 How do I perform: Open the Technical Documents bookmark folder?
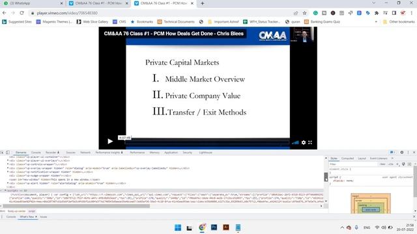coord(176,21)
